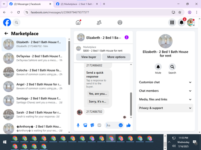Open the Elizabeth conversation in list

(x=34, y=44)
